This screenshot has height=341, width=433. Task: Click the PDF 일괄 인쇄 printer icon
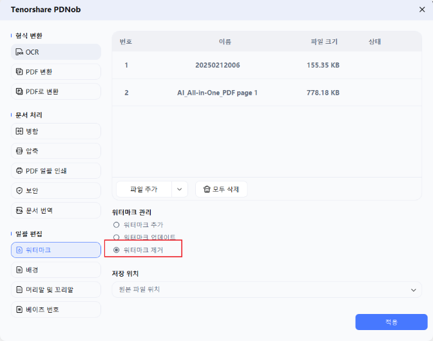pos(19,170)
